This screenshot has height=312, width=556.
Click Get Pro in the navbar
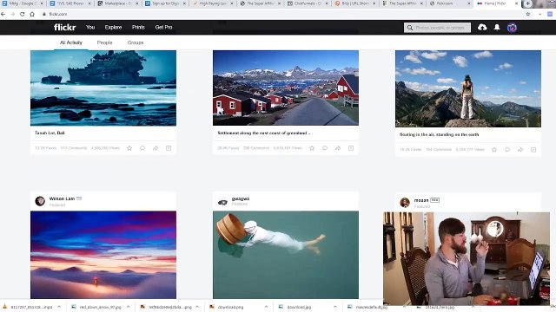point(163,27)
